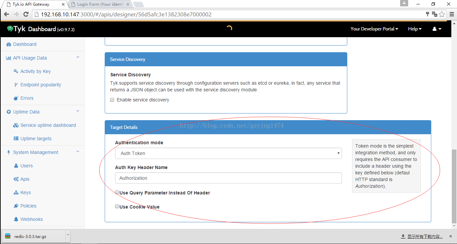
Task: Click the Authentication mode label
Action: click(x=139, y=143)
